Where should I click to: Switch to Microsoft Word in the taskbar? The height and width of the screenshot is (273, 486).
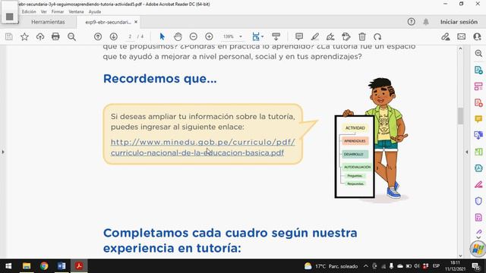click(x=62, y=266)
